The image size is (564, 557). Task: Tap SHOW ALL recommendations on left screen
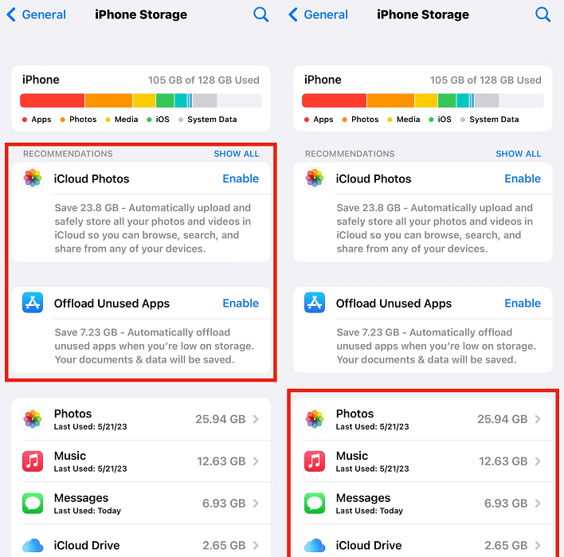coord(237,154)
